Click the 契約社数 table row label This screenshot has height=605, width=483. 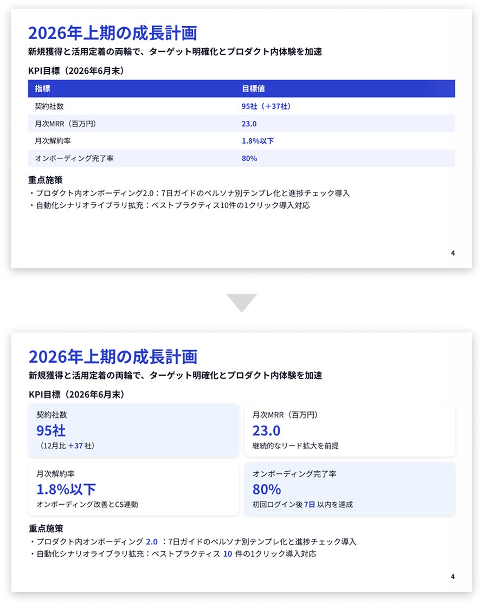click(x=49, y=106)
